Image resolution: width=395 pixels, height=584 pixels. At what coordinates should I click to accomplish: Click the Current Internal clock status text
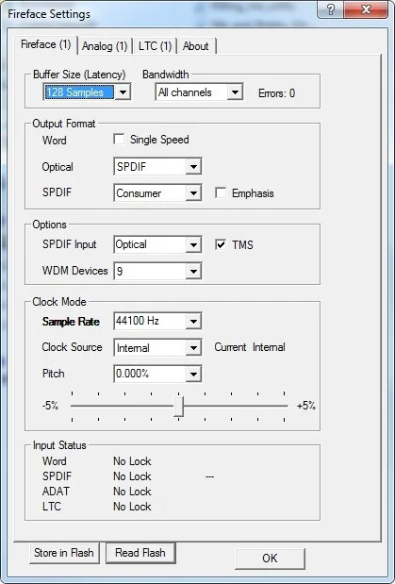[250, 347]
